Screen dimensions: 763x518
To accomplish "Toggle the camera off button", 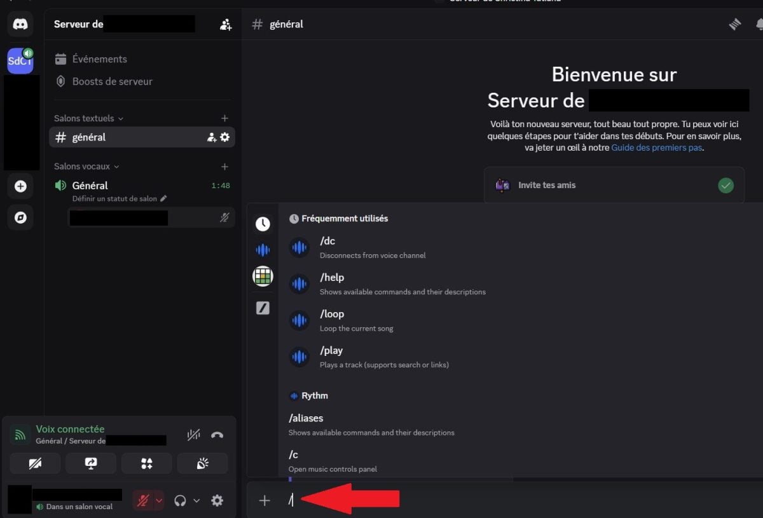I will [35, 463].
